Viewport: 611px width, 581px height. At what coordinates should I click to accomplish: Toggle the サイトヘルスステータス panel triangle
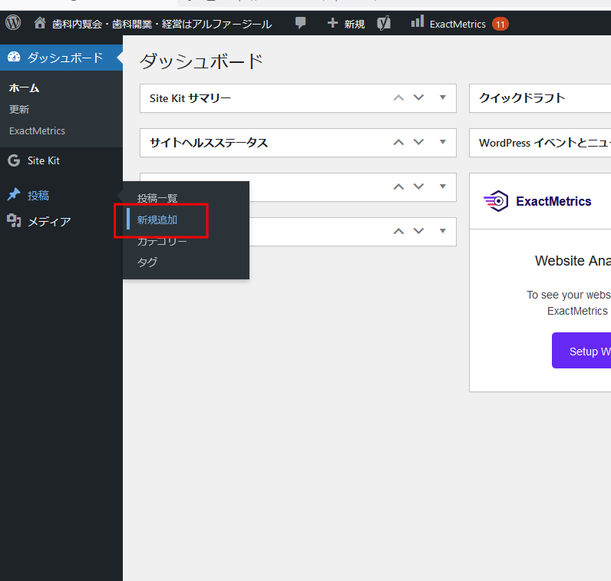coord(442,142)
